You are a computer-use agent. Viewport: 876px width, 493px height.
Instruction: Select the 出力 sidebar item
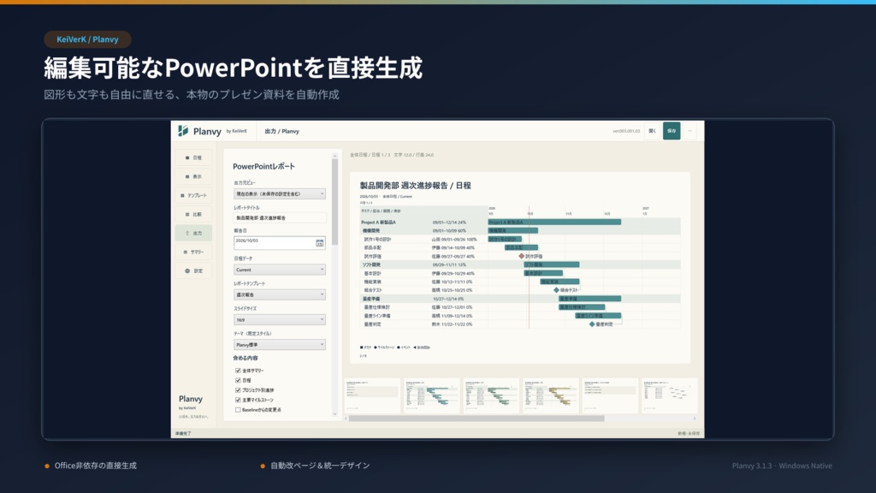(193, 233)
